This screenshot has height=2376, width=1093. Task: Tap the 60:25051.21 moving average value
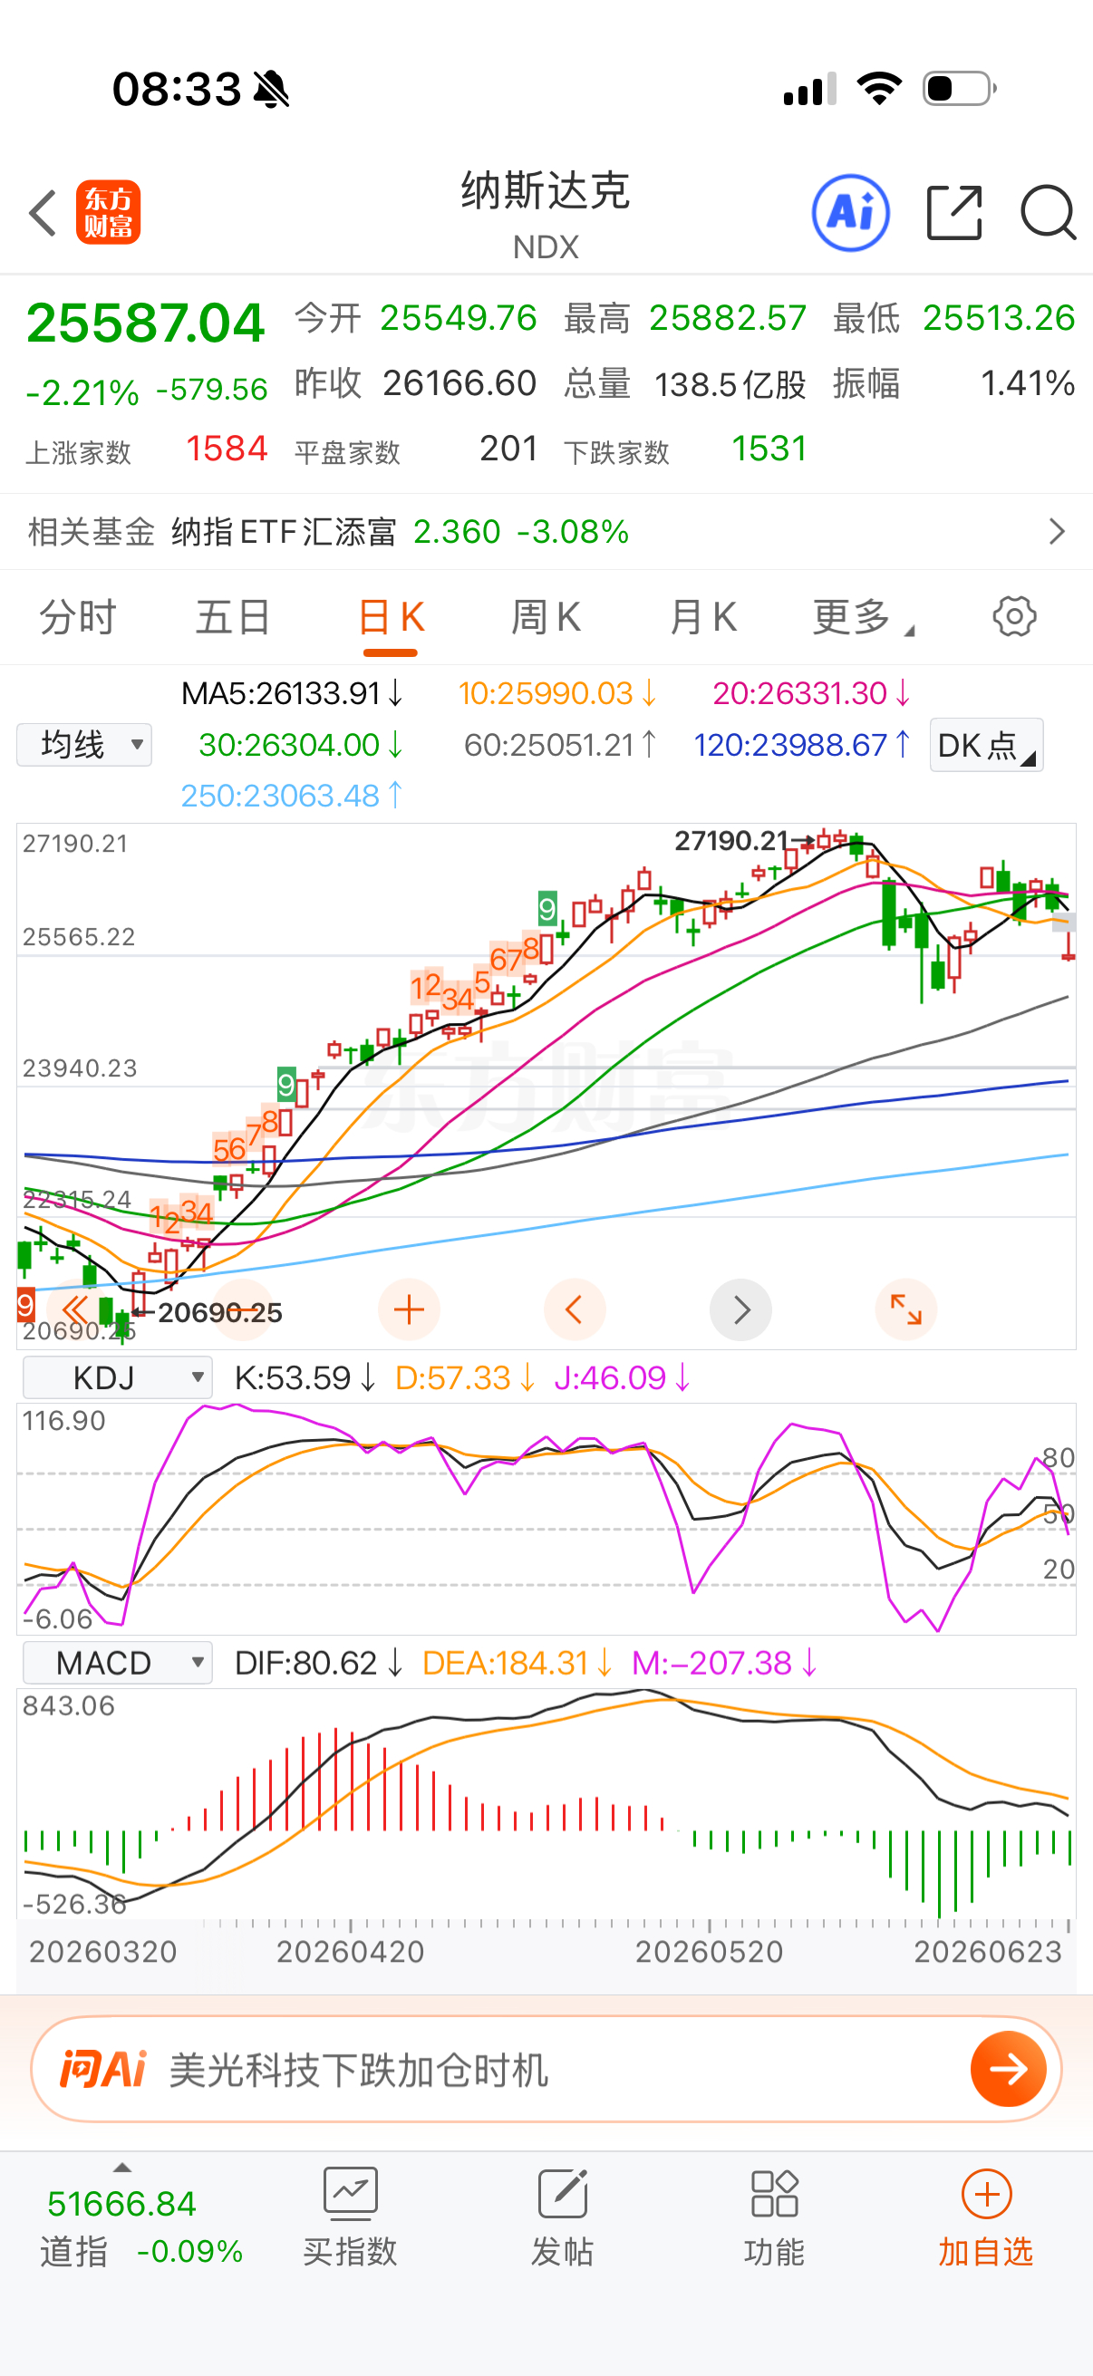point(560,744)
